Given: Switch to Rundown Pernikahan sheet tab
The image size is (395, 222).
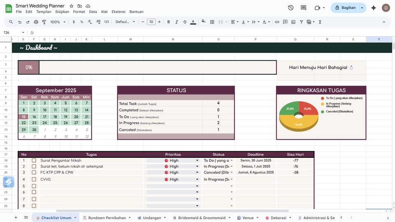Looking at the screenshot, I should point(107,218).
